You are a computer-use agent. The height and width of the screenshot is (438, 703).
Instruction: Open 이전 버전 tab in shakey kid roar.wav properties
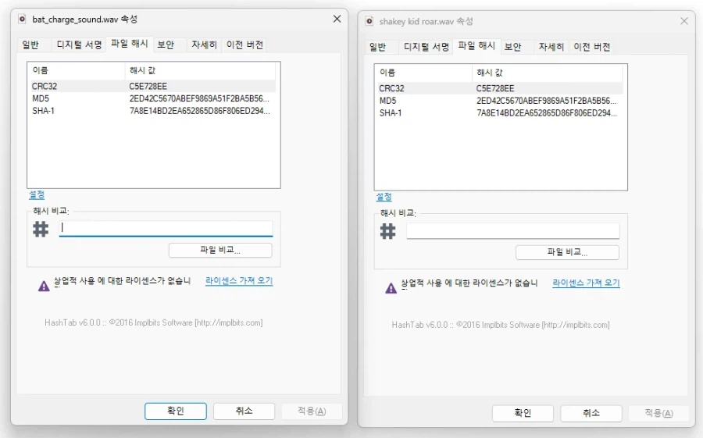(x=591, y=47)
